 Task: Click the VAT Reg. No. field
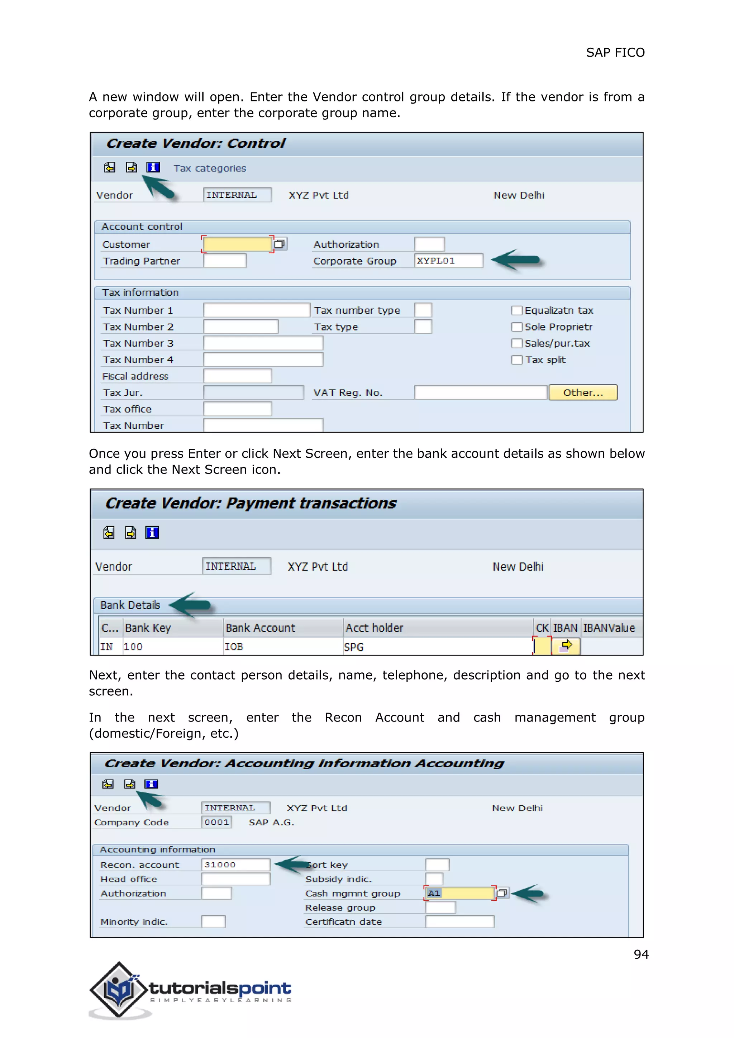[x=481, y=392]
